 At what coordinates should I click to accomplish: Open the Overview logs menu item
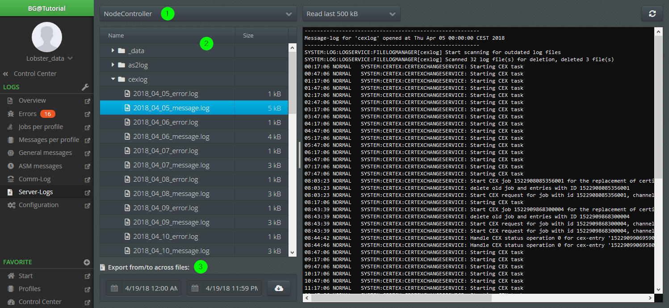[x=32, y=101]
